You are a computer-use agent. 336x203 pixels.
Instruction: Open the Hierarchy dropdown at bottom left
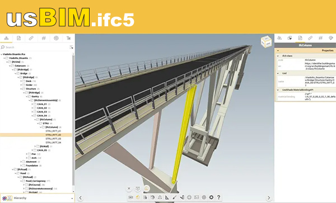pyautogui.click(x=38, y=198)
